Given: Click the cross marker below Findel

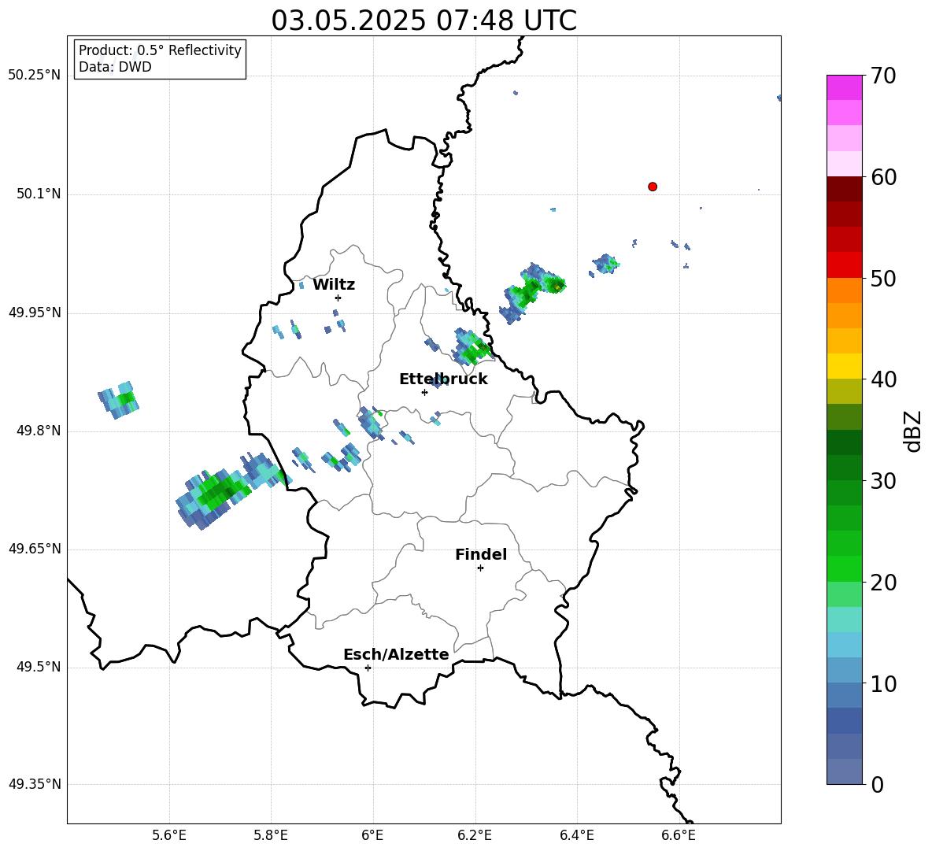Looking at the screenshot, I should point(480,568).
